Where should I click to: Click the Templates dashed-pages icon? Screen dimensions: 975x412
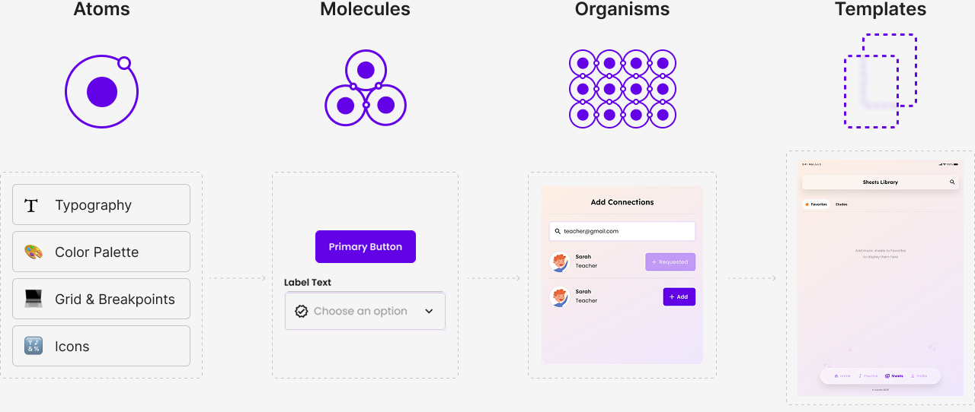(x=880, y=81)
